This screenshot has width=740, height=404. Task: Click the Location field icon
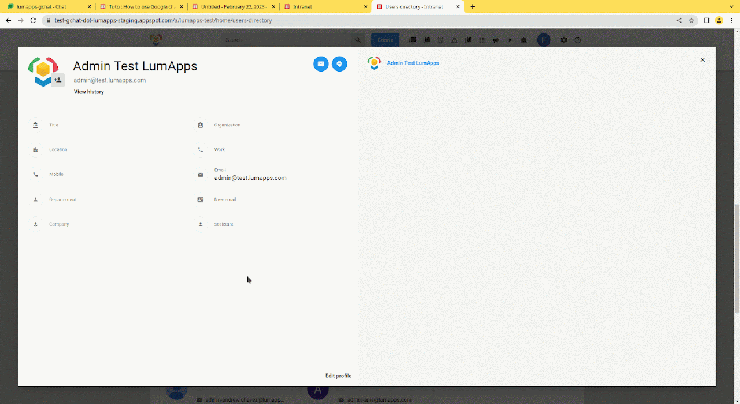[x=36, y=149]
